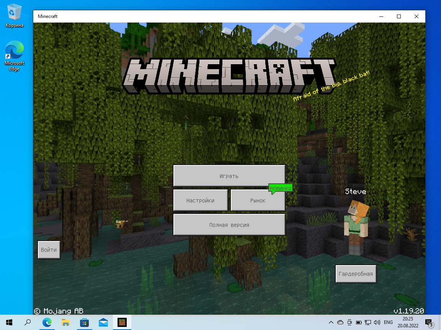441x330 pixels.
Task: Select the Microsoft Edge desktop shortcut
Action: [14, 56]
